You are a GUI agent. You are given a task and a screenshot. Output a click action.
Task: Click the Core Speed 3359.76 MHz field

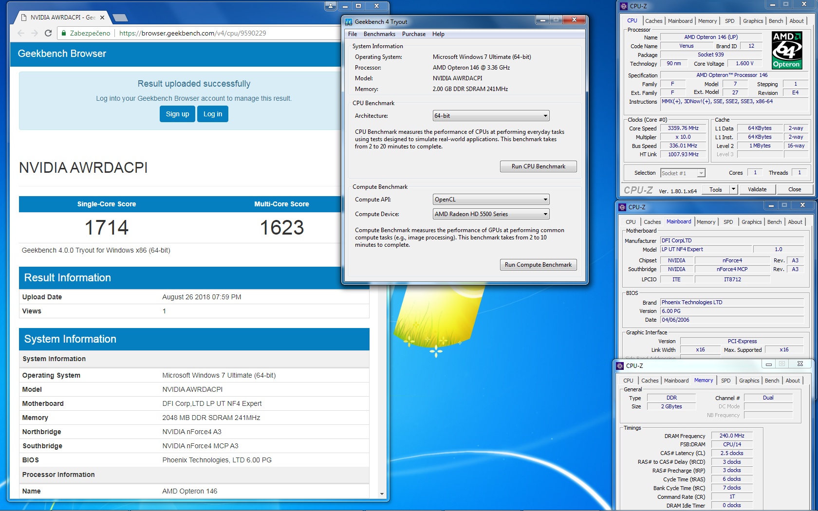tap(683, 128)
